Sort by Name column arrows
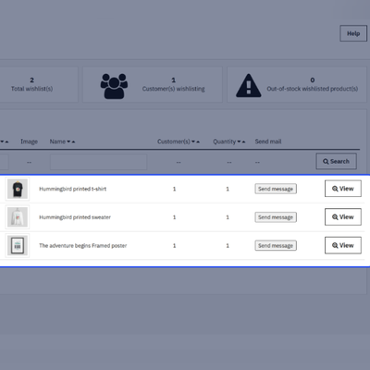The height and width of the screenshot is (370, 370). click(x=71, y=142)
